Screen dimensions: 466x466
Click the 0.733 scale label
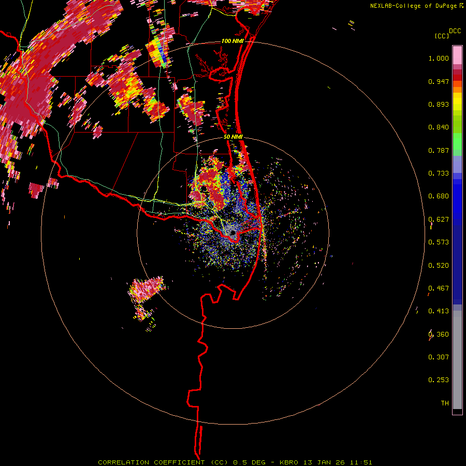coord(439,173)
